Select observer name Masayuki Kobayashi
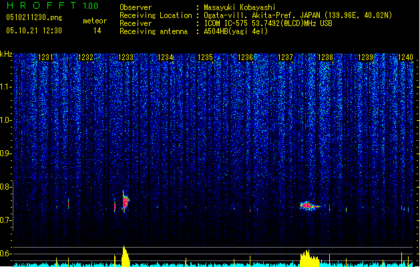This screenshot has width=420, height=267. pyautogui.click(x=239, y=7)
